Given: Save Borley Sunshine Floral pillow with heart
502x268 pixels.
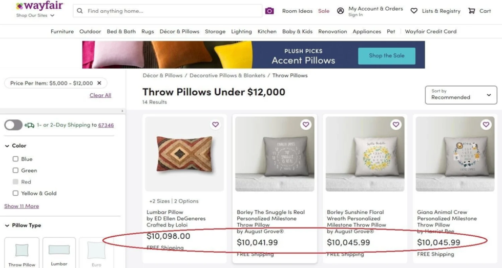Looking at the screenshot, I should pos(396,125).
